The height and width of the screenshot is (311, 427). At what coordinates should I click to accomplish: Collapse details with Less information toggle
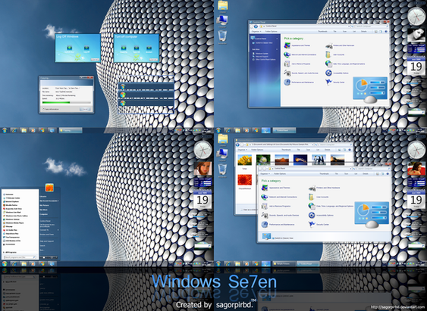pyautogui.click(x=51, y=109)
